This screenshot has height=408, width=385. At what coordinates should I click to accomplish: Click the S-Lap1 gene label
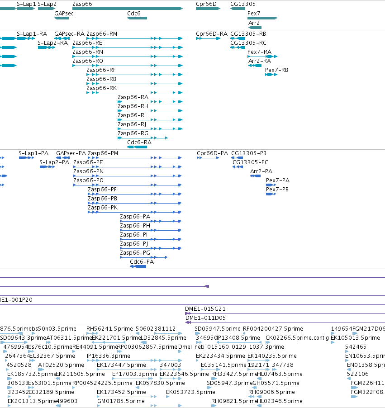pos(26,4)
